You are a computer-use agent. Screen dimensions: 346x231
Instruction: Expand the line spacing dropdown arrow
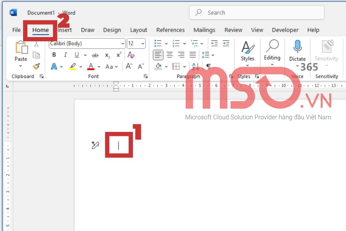(213, 55)
